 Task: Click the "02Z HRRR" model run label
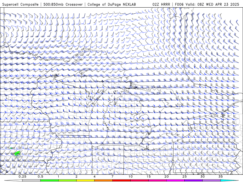pos(161,5)
